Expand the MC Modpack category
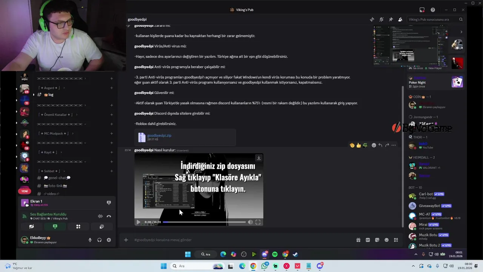The width and height of the screenshot is (483, 272). (x=56, y=133)
